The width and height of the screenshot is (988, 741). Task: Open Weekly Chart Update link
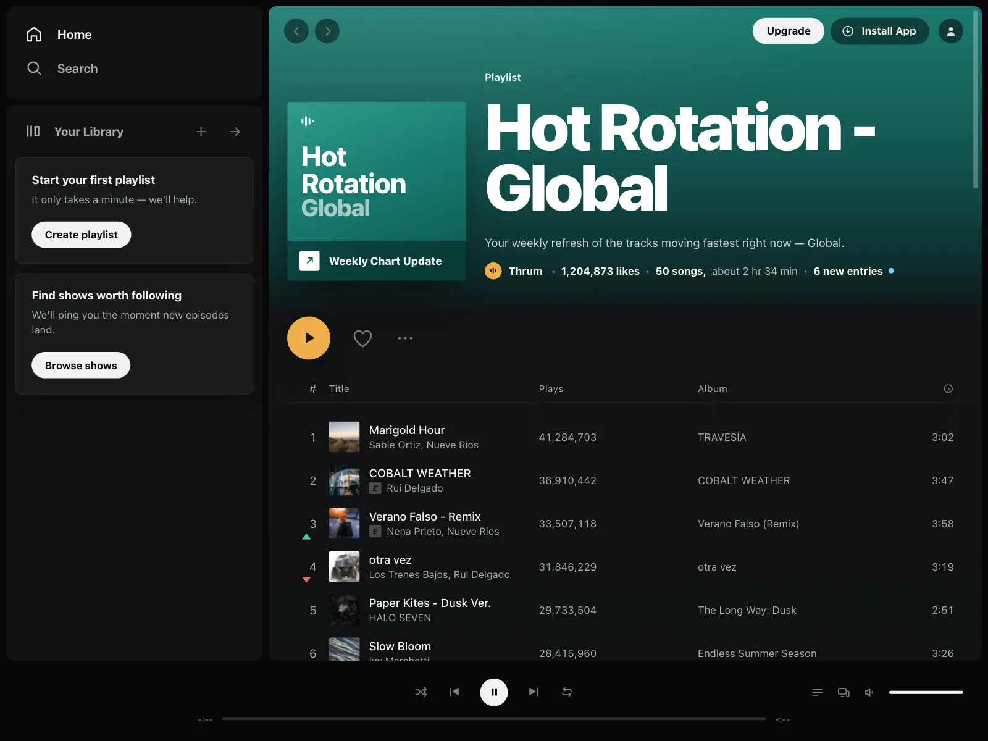377,261
